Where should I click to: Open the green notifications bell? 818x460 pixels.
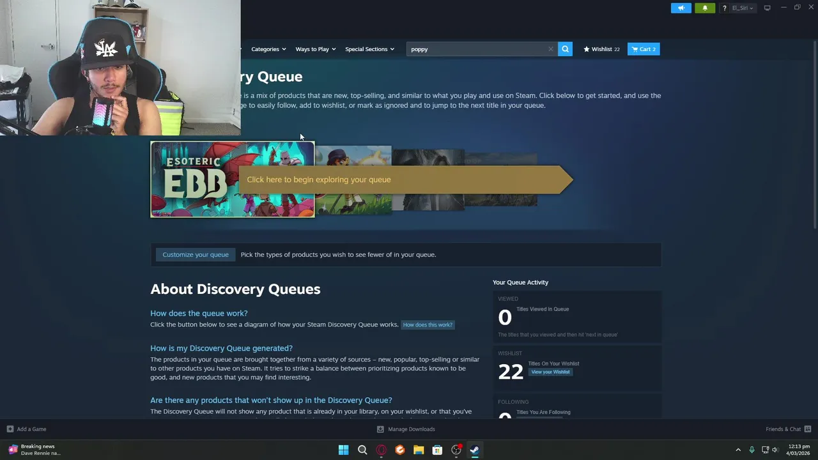pyautogui.click(x=705, y=8)
